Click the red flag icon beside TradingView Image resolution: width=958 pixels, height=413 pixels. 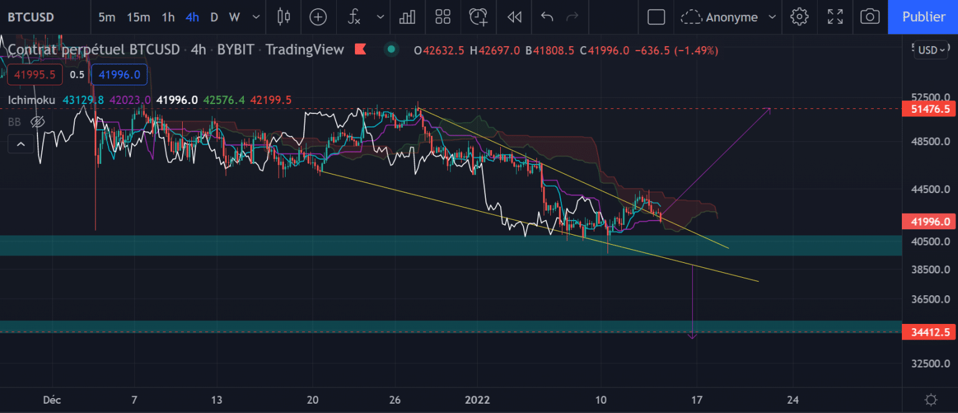(x=360, y=50)
